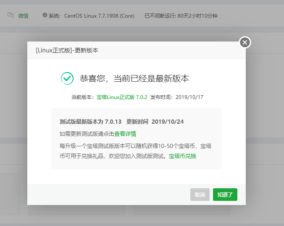
Task: Click the paragraph about 宝塔币 rewards
Action: [x=135, y=151]
